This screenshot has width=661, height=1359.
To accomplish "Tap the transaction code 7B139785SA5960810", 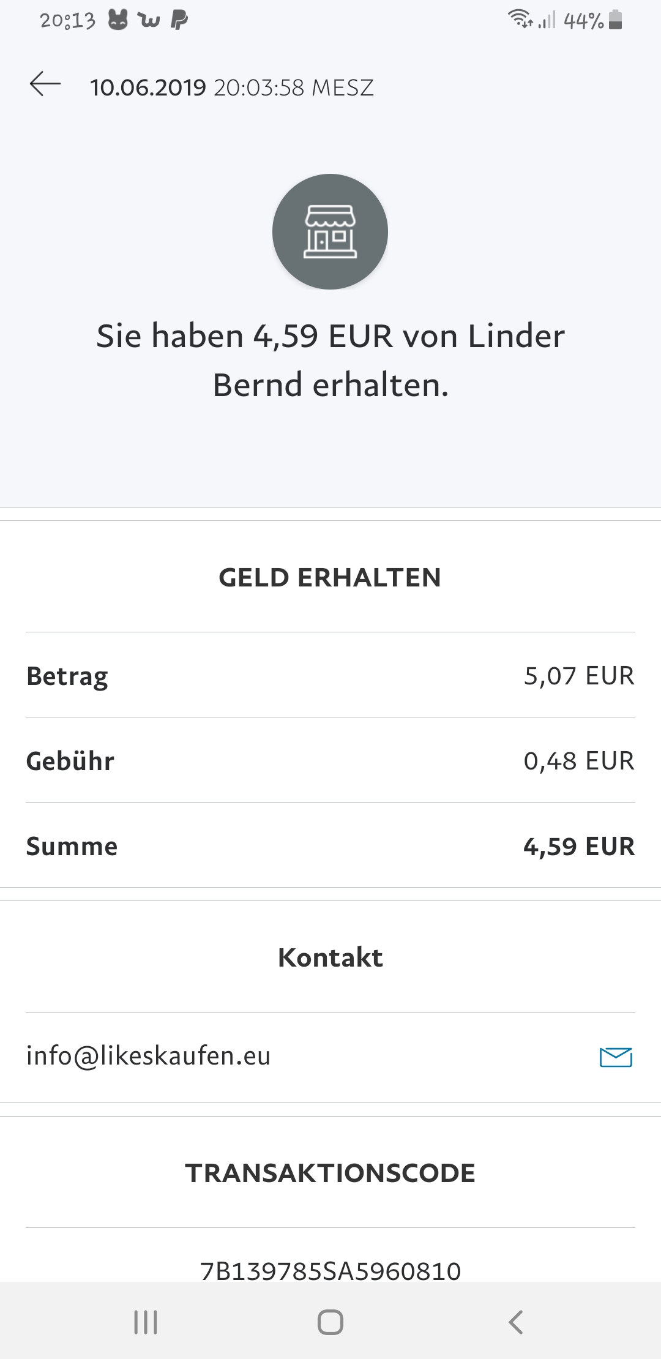I will (330, 1271).
